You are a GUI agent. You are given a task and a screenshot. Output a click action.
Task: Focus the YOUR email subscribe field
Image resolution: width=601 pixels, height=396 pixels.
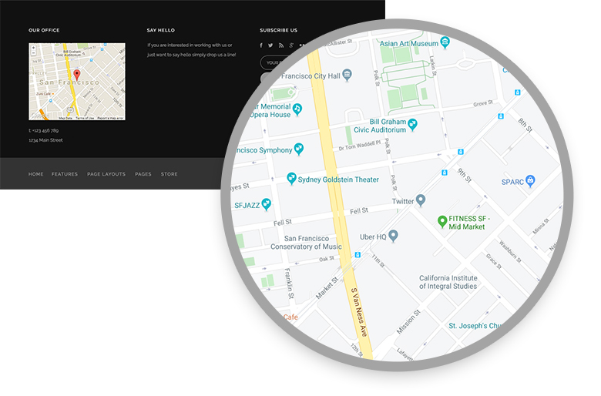click(272, 62)
